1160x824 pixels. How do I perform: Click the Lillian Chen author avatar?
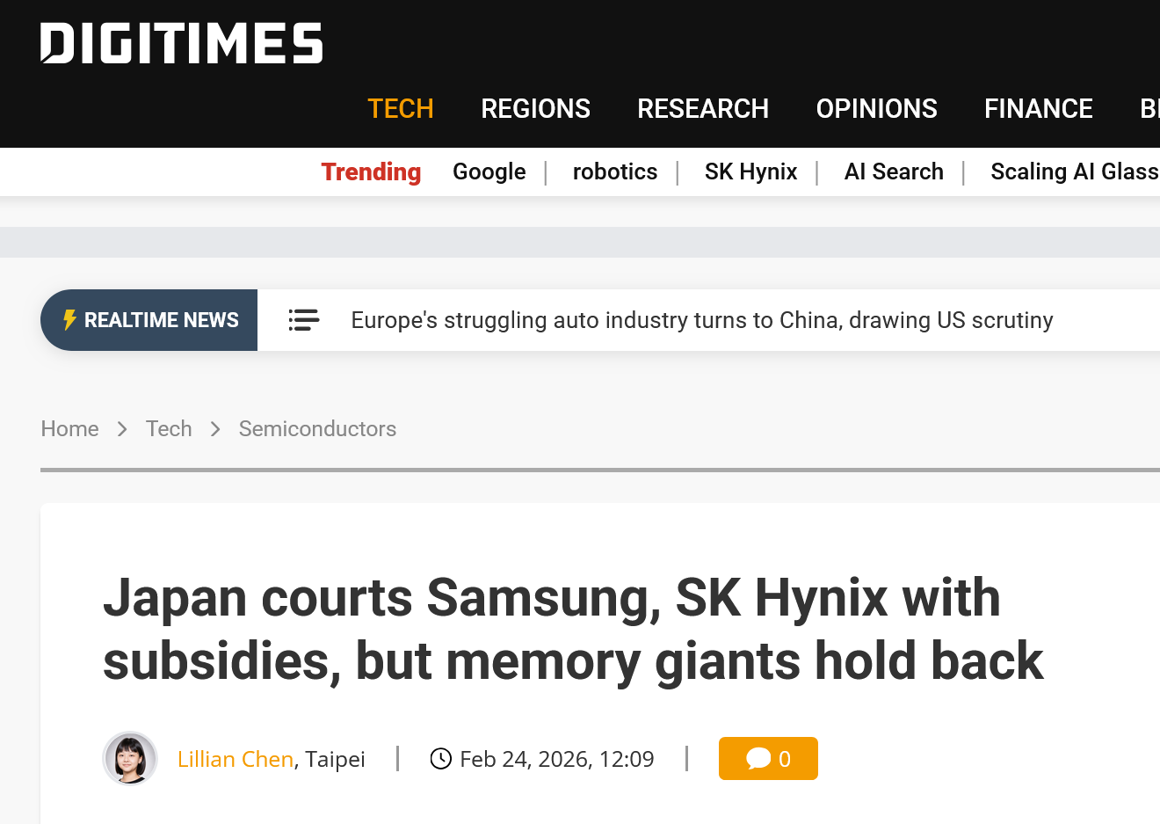coord(130,758)
